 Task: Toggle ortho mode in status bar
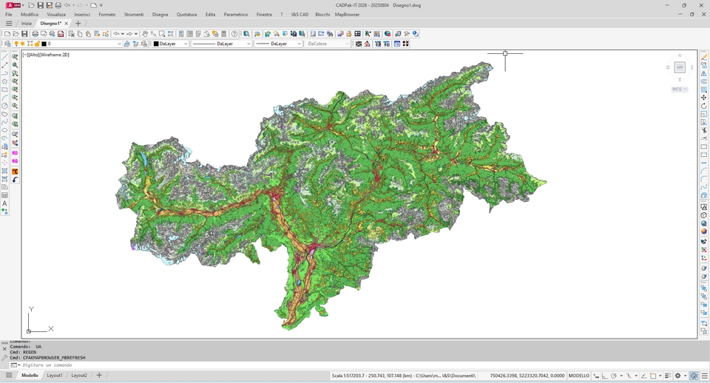click(604, 376)
